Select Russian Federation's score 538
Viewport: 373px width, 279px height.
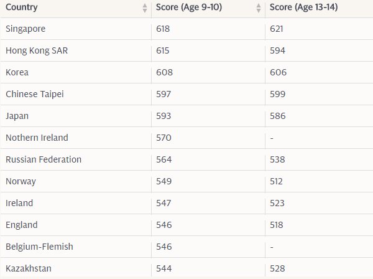[277, 159]
